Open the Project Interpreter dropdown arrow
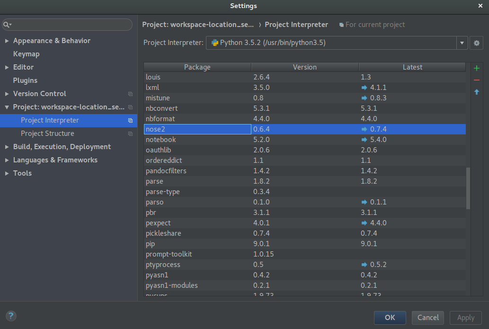489x329 pixels. coord(462,43)
